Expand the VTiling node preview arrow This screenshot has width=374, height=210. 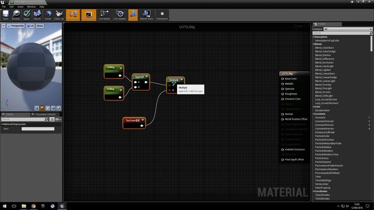point(121,90)
